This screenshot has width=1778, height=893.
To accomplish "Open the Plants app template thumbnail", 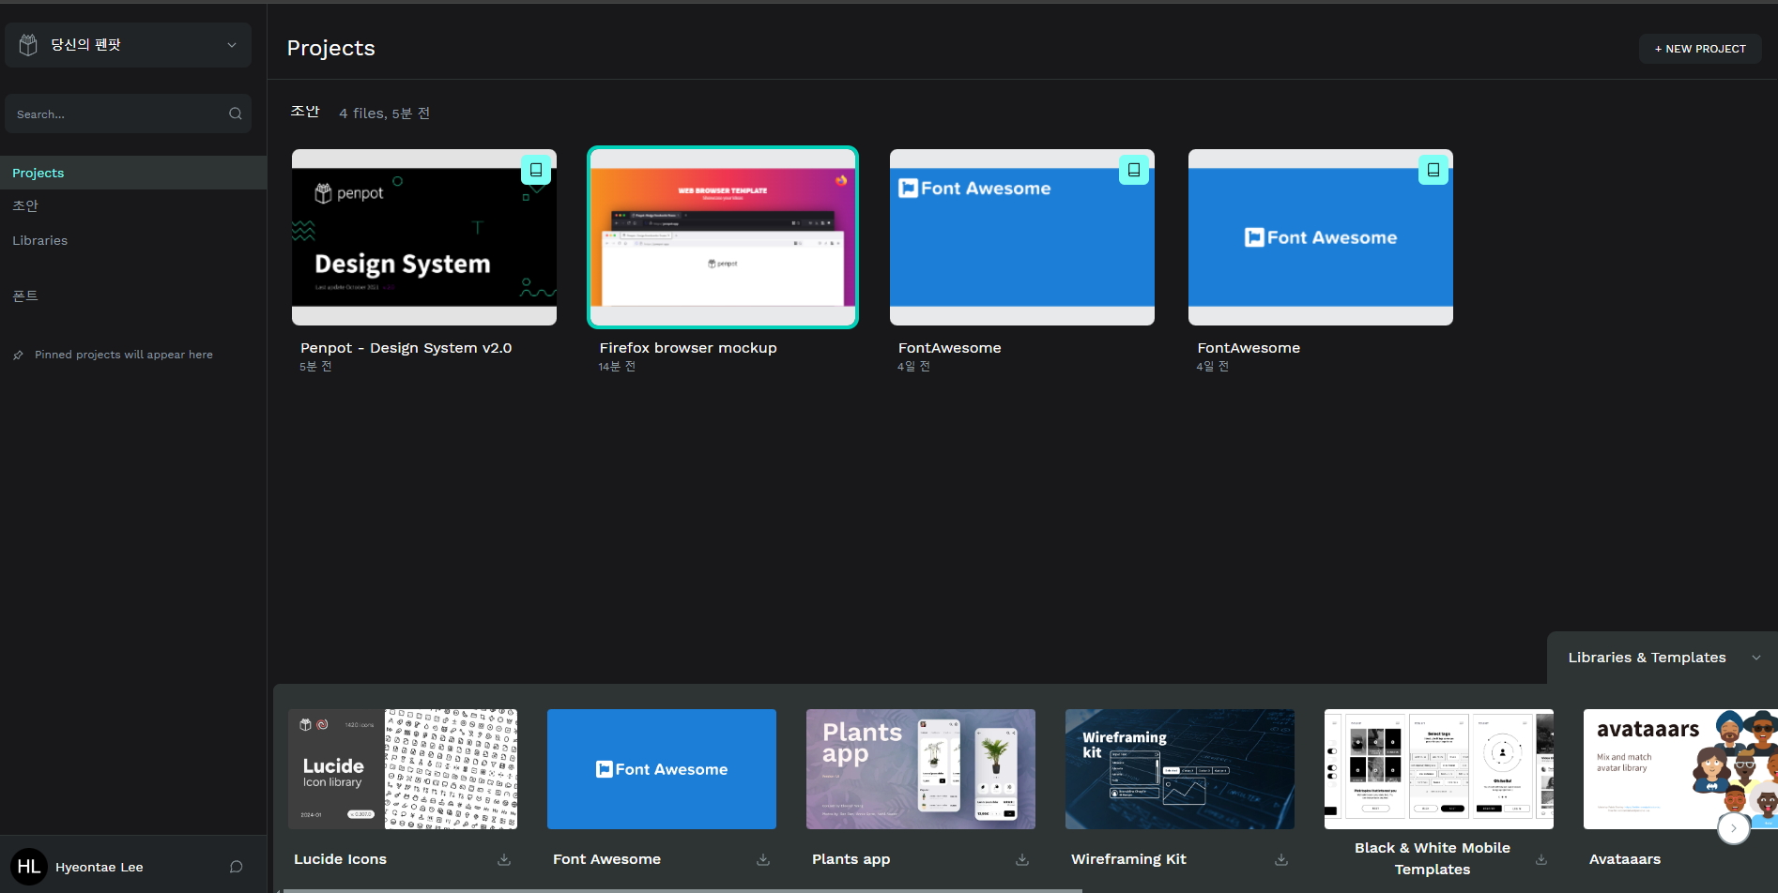I will point(921,769).
